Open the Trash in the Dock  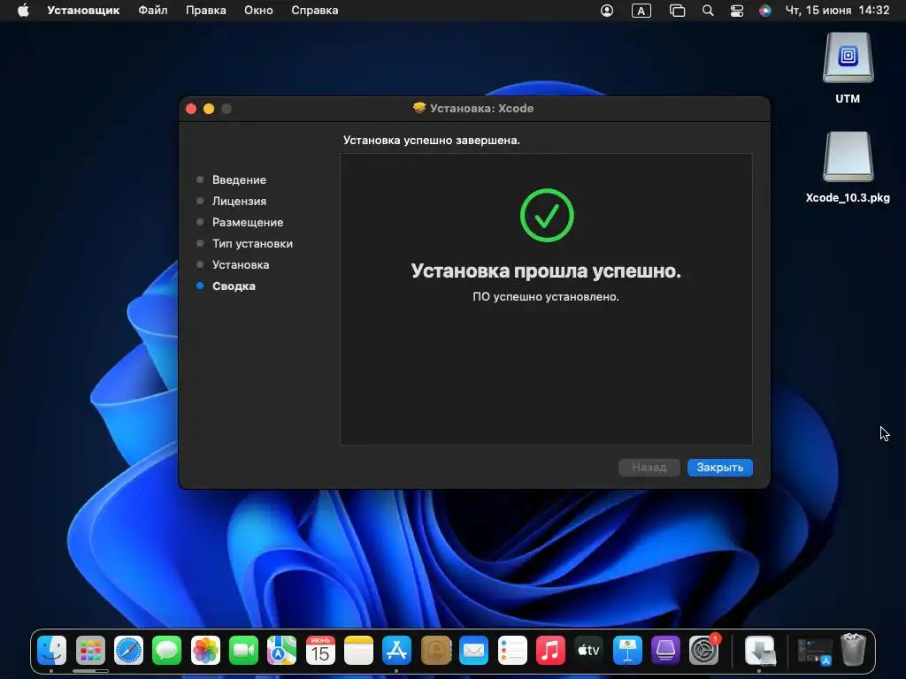(x=854, y=651)
